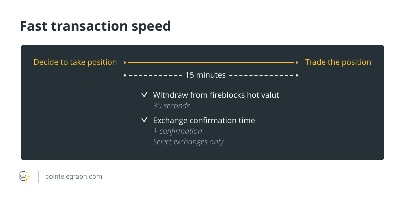The image size is (405, 201).
Task: Select the 'Trade the position' label
Action: [338, 62]
